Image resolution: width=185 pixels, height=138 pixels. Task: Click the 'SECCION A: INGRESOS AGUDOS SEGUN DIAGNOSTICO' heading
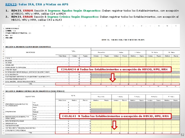[28, 47]
